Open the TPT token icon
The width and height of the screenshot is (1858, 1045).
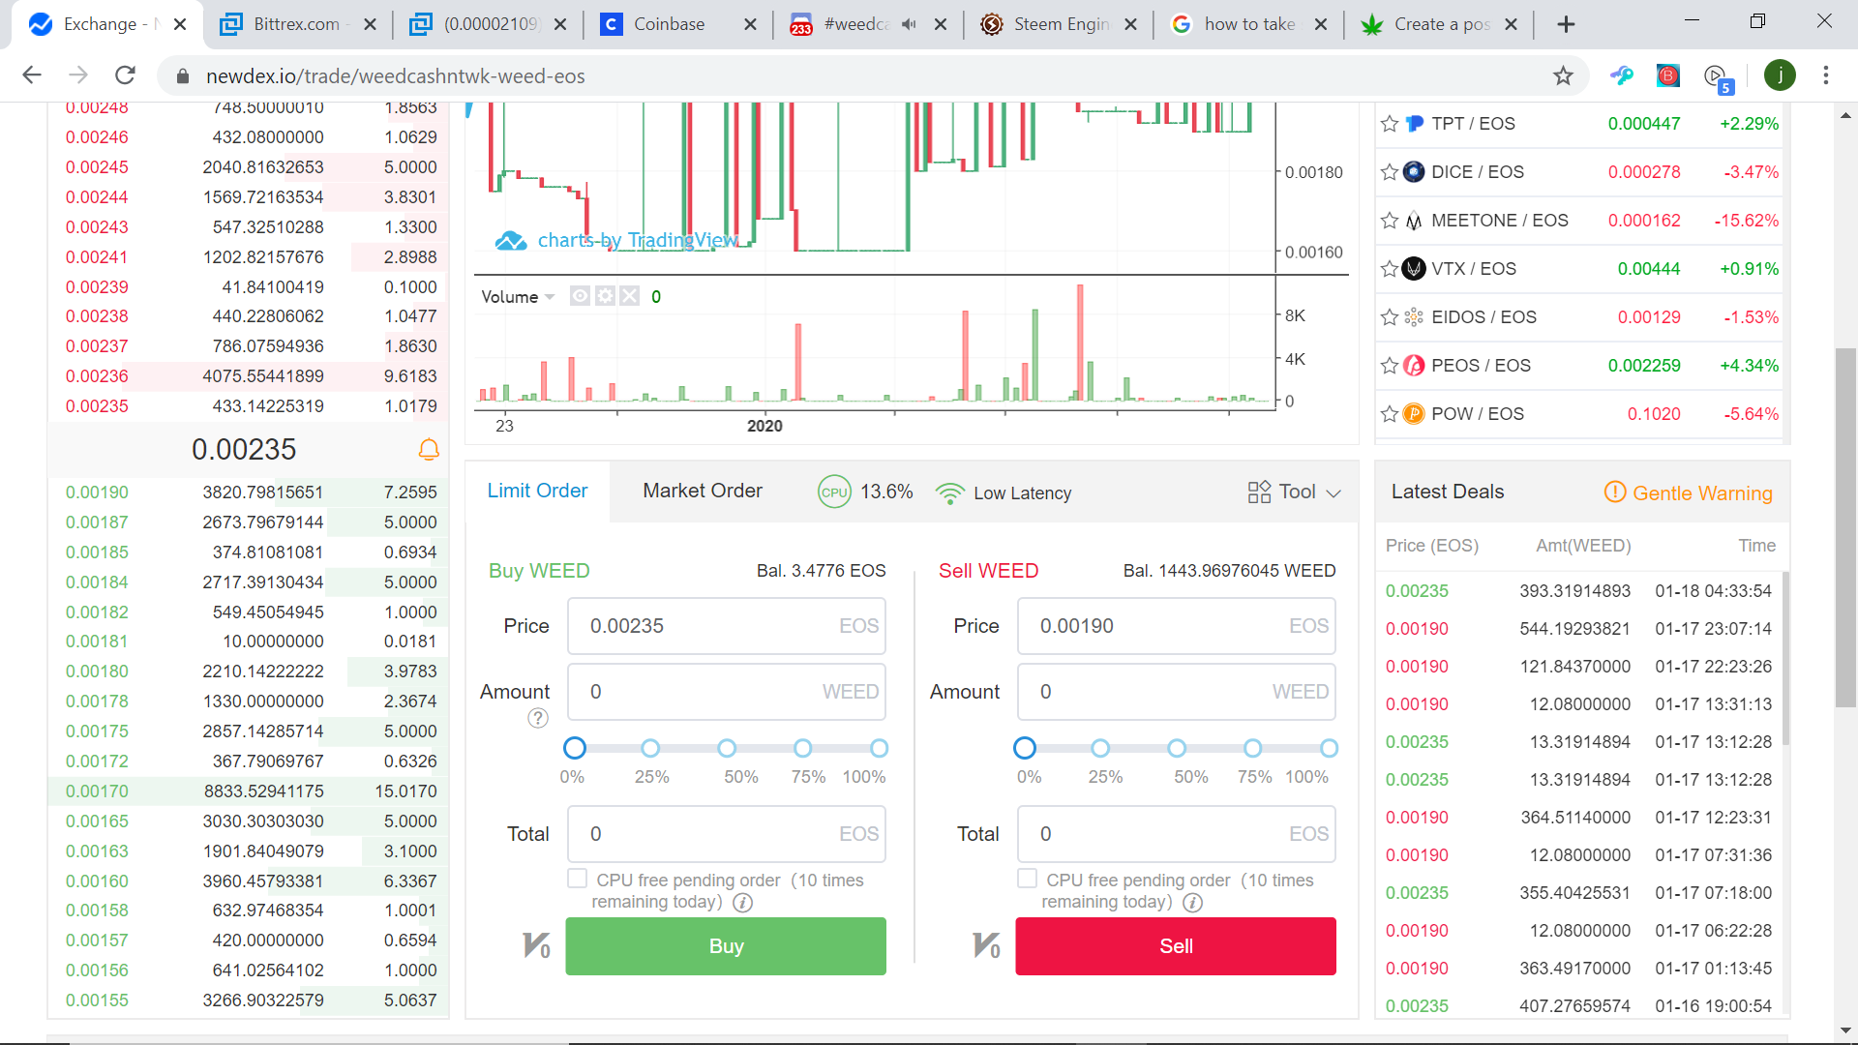(x=1414, y=124)
